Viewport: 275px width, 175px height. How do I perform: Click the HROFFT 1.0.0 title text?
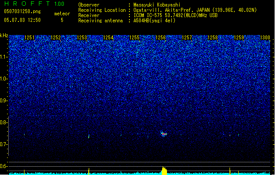(34, 3)
